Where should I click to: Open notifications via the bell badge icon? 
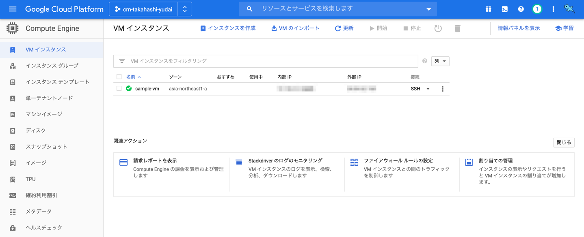click(537, 9)
